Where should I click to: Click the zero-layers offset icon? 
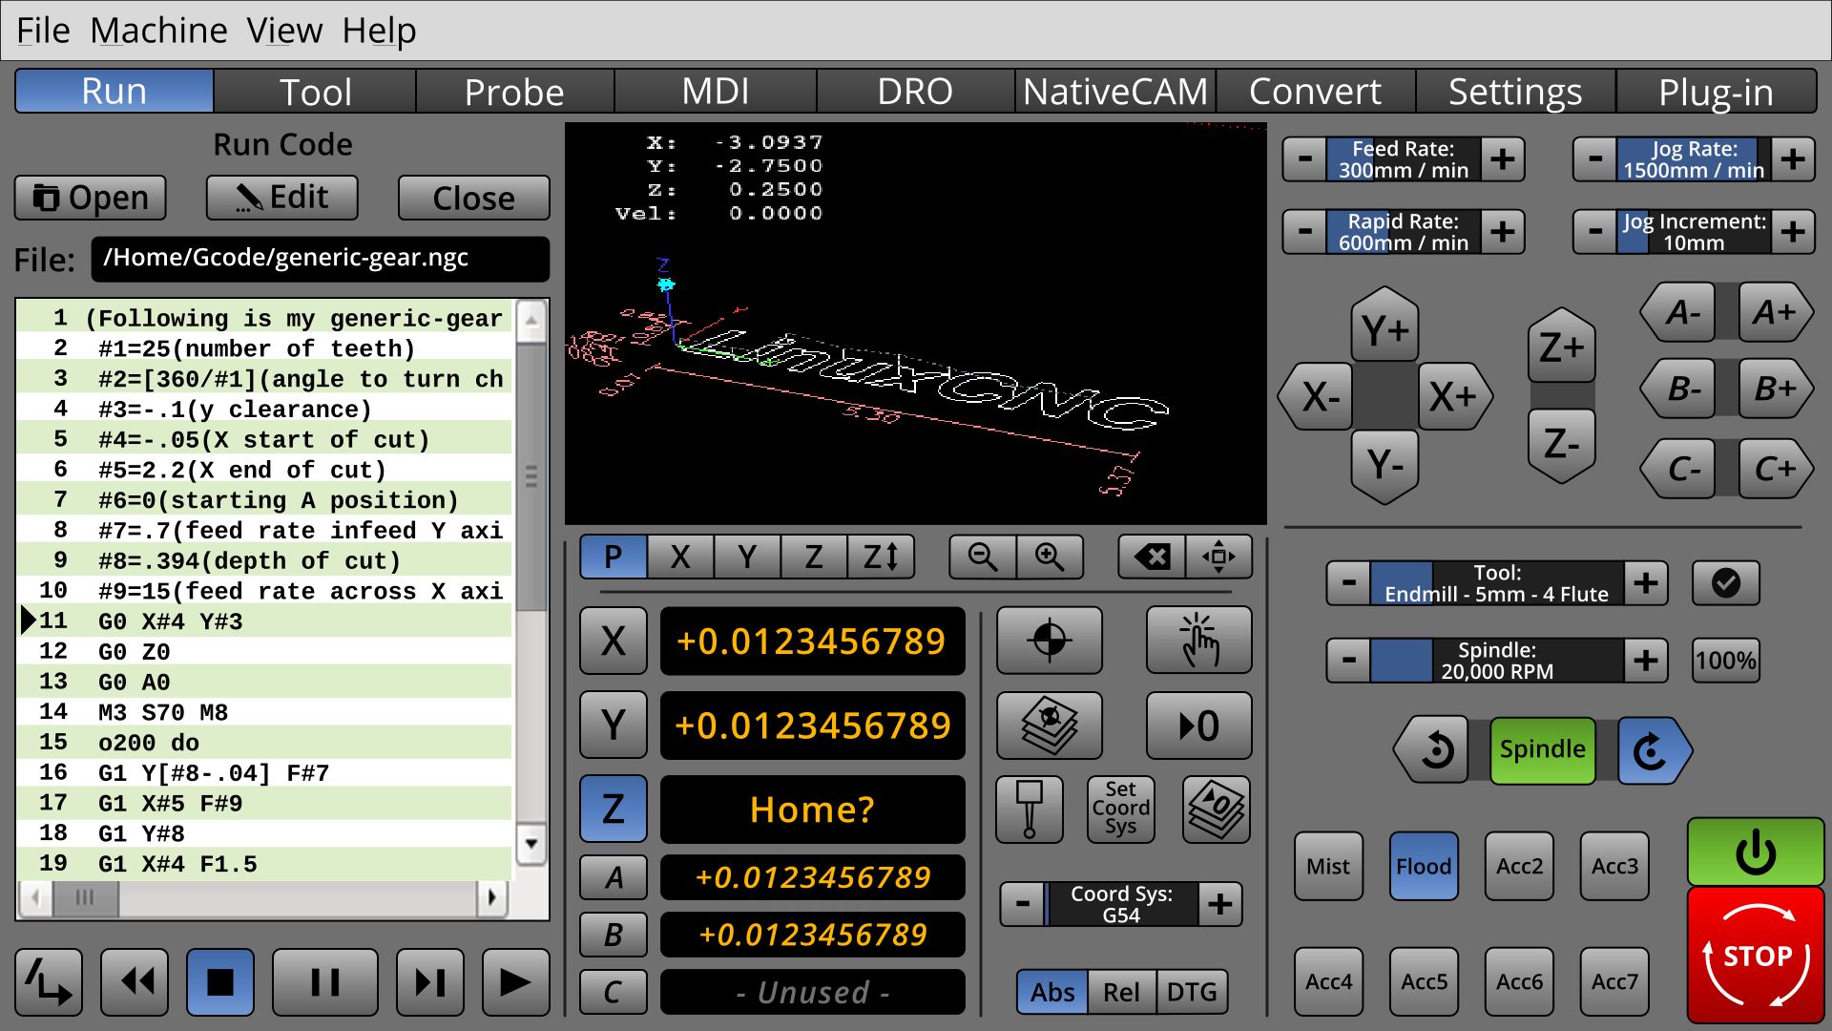click(x=1217, y=810)
